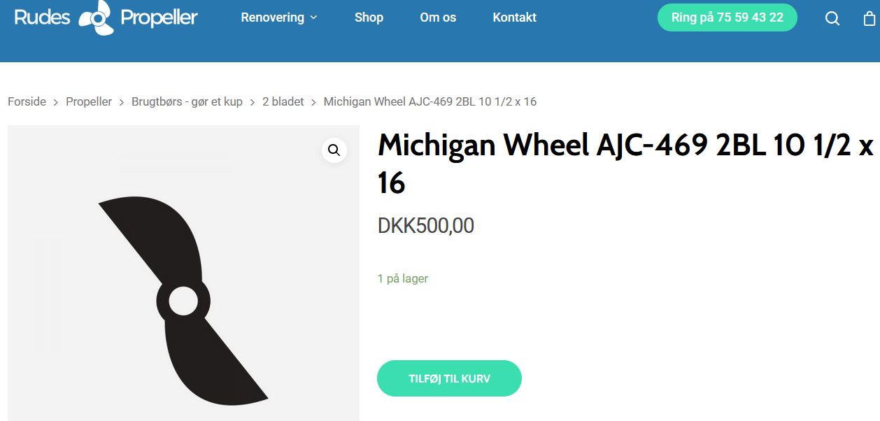Add product with Tilføj til kurv button
The height and width of the screenshot is (421, 880).
[449, 378]
